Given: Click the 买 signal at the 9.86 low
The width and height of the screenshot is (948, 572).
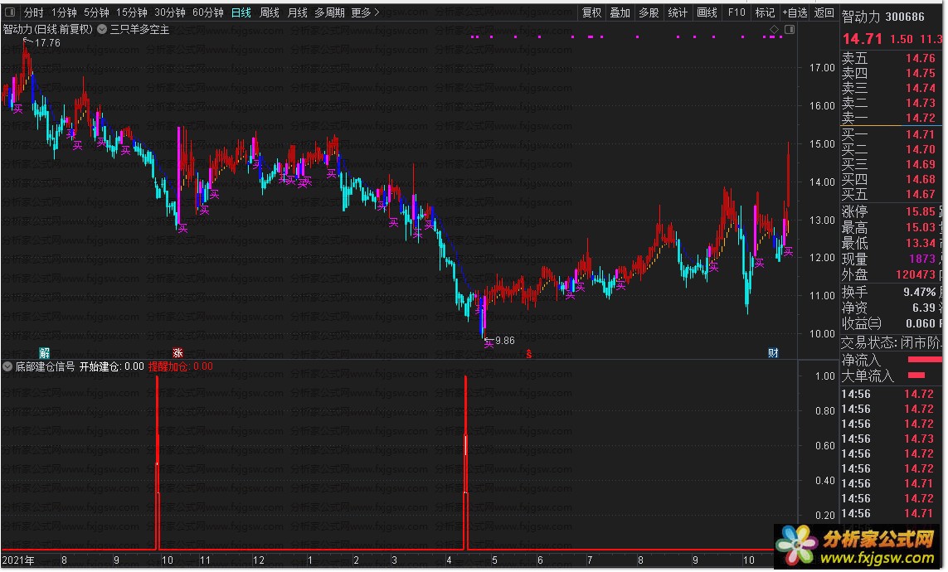Looking at the screenshot, I should [489, 344].
